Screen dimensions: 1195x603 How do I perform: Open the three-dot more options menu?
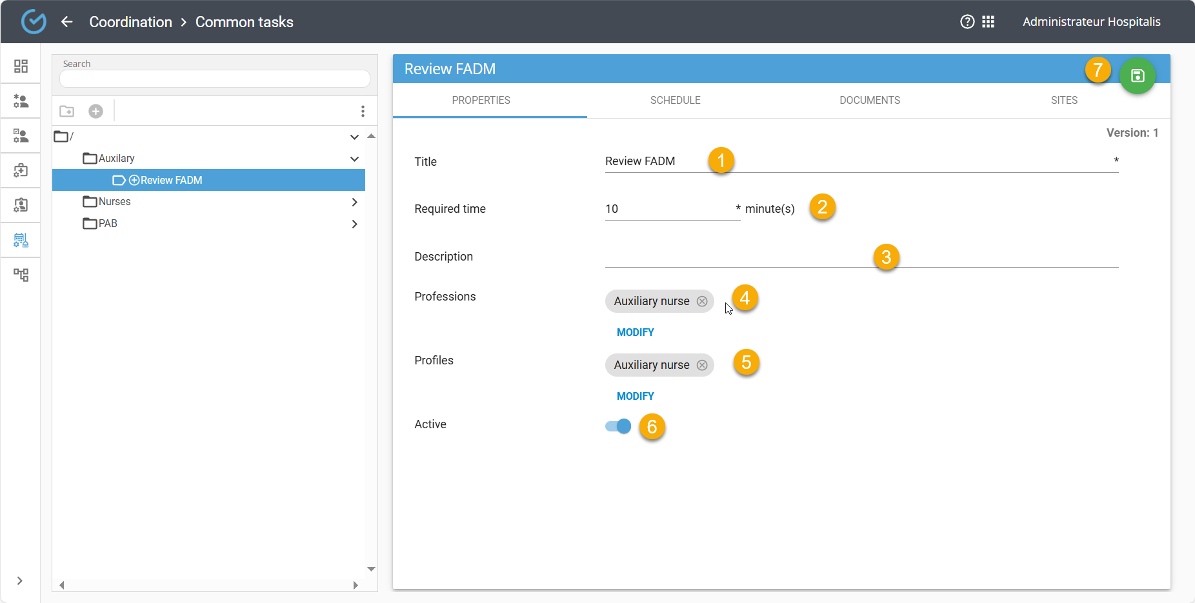coord(363,112)
